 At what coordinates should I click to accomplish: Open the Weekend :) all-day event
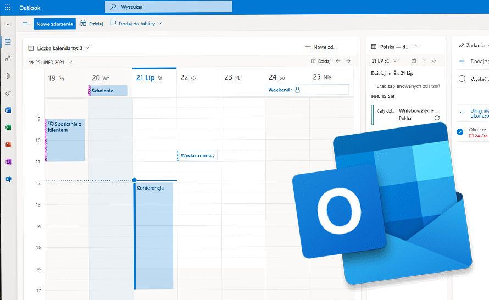(307, 90)
